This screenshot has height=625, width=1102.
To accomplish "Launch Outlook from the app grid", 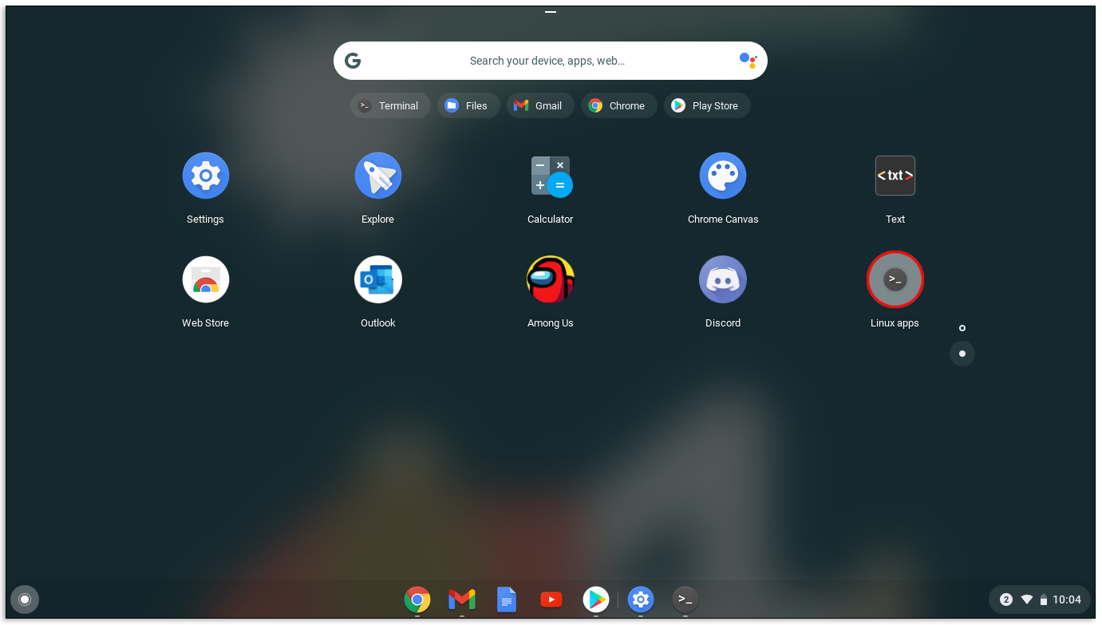I will click(x=378, y=279).
